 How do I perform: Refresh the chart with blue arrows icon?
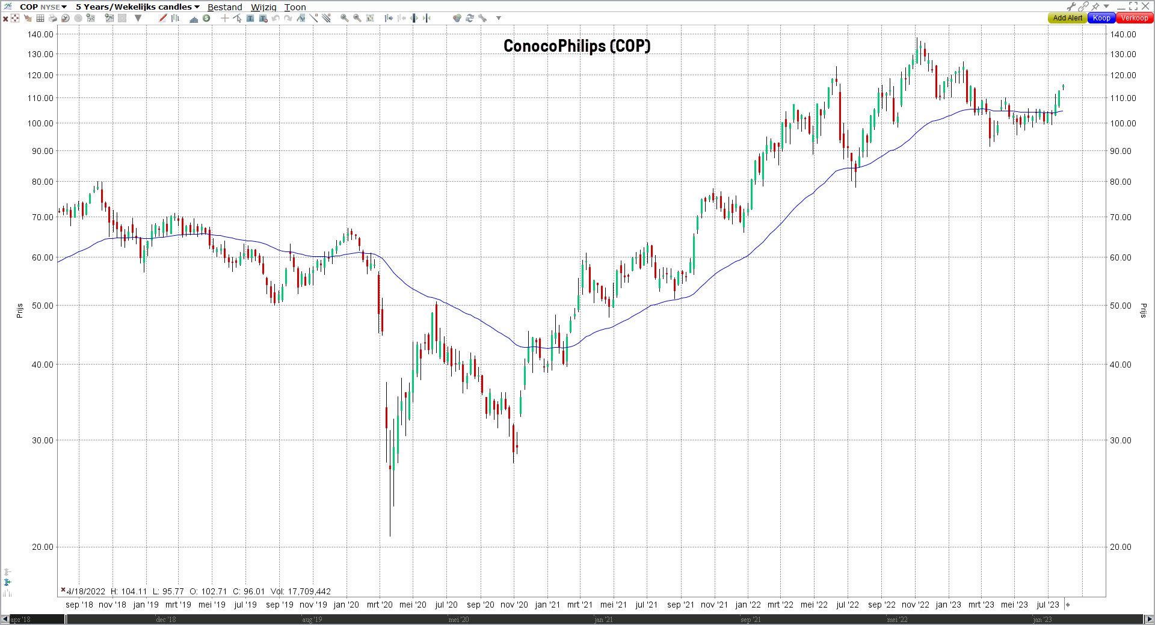(470, 18)
